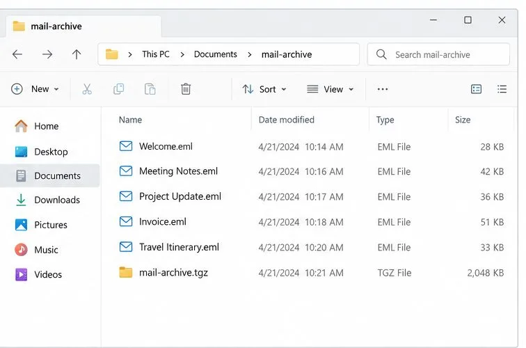Open the three-dot See more menu
The width and height of the screenshot is (526, 348).
click(x=383, y=89)
